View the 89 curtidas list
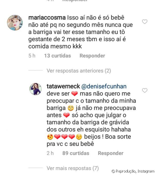 (x=76, y=153)
